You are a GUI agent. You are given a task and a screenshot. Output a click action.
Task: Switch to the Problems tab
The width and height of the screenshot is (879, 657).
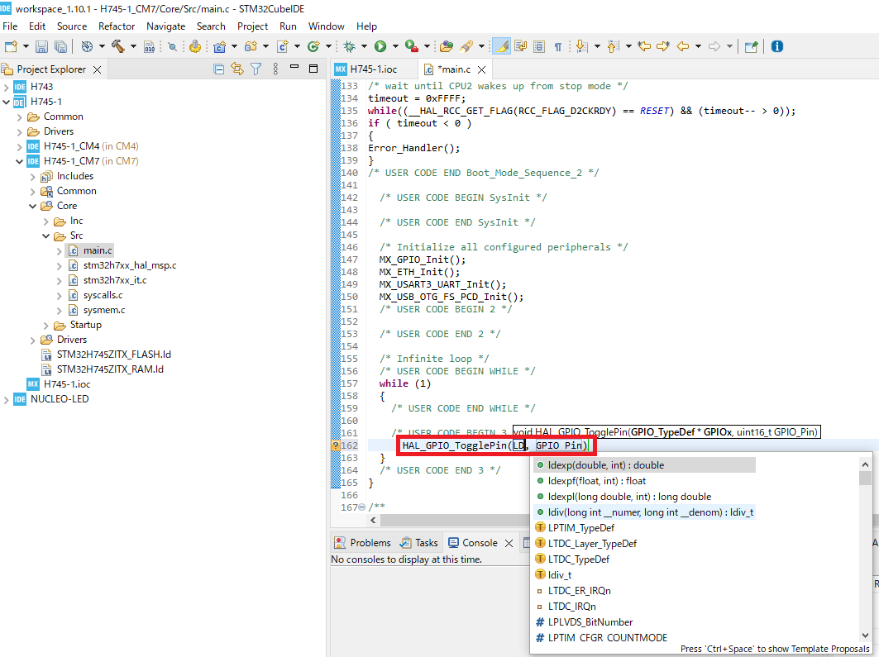[x=363, y=543]
